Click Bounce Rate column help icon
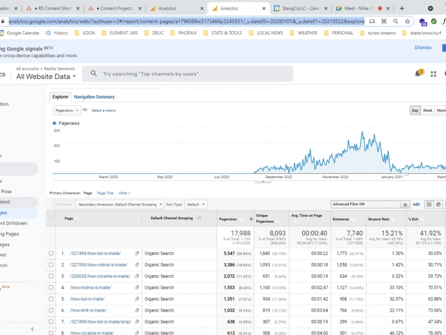Image resolution: width=446 pixels, height=335 pixels. (393, 219)
